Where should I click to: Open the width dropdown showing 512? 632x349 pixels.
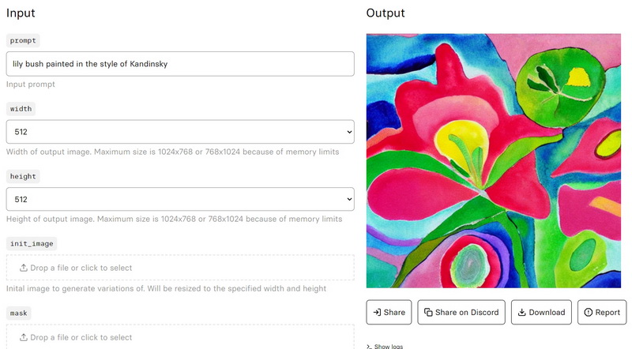(180, 132)
